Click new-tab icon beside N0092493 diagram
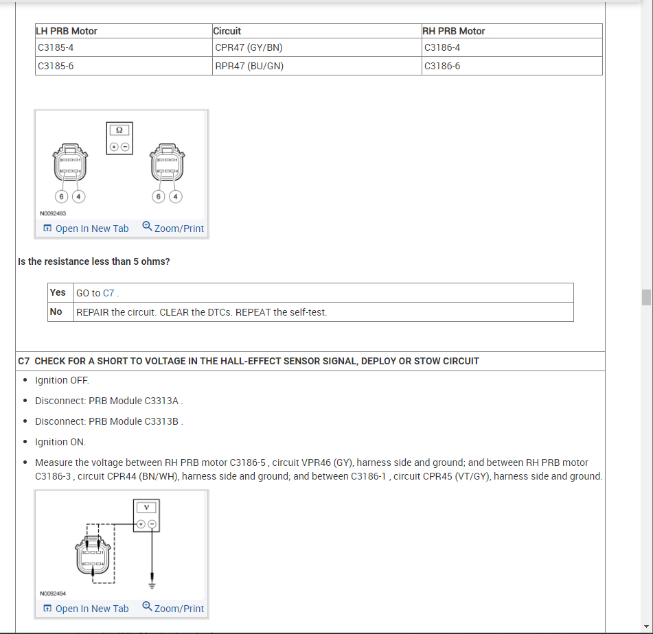Screen dimensions: 653x634 pyautogui.click(x=47, y=228)
